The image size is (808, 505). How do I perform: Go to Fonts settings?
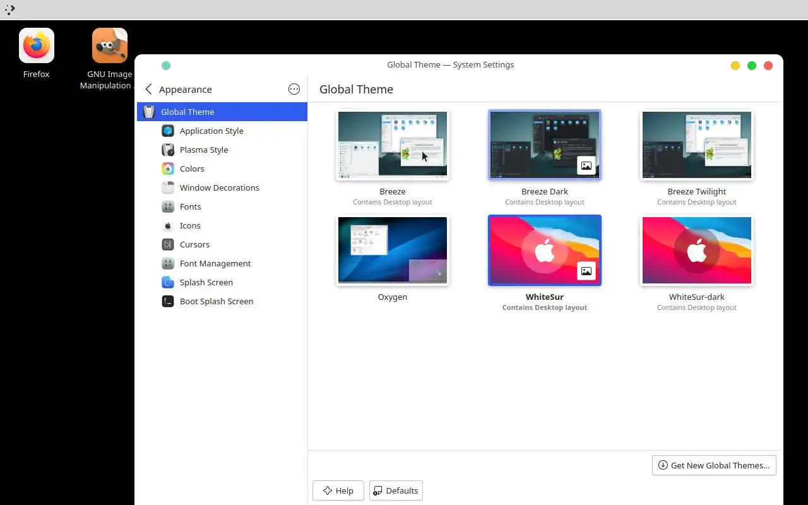click(x=222, y=206)
